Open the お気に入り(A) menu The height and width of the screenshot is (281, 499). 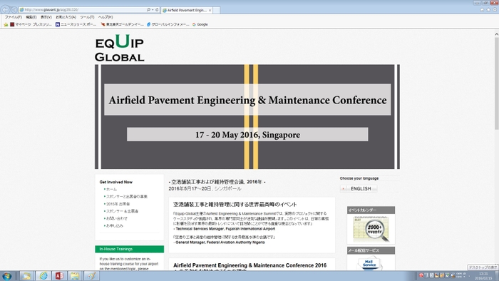click(66, 17)
